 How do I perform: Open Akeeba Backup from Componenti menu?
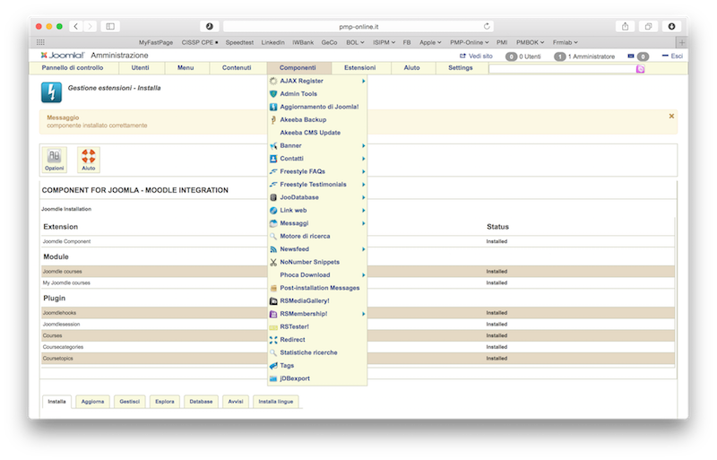tap(303, 119)
